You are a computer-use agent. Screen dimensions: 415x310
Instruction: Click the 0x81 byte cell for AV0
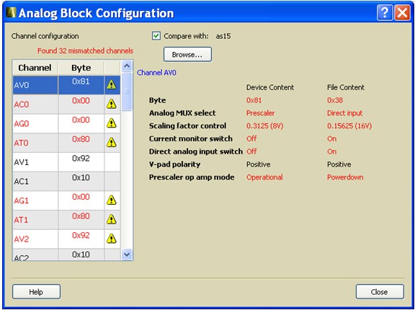coord(81,85)
